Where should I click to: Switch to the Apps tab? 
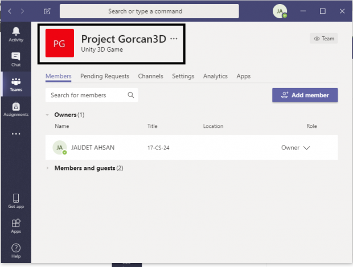(243, 76)
